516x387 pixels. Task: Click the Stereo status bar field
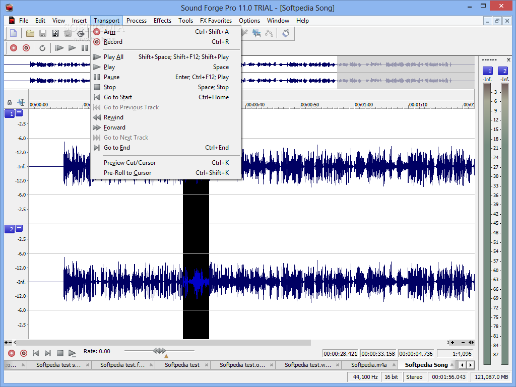414,377
